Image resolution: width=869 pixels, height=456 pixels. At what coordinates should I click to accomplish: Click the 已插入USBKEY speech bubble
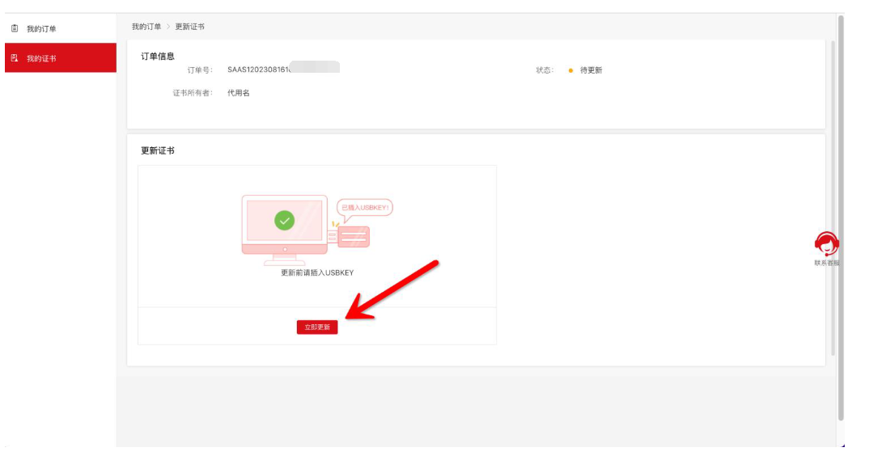coord(364,208)
